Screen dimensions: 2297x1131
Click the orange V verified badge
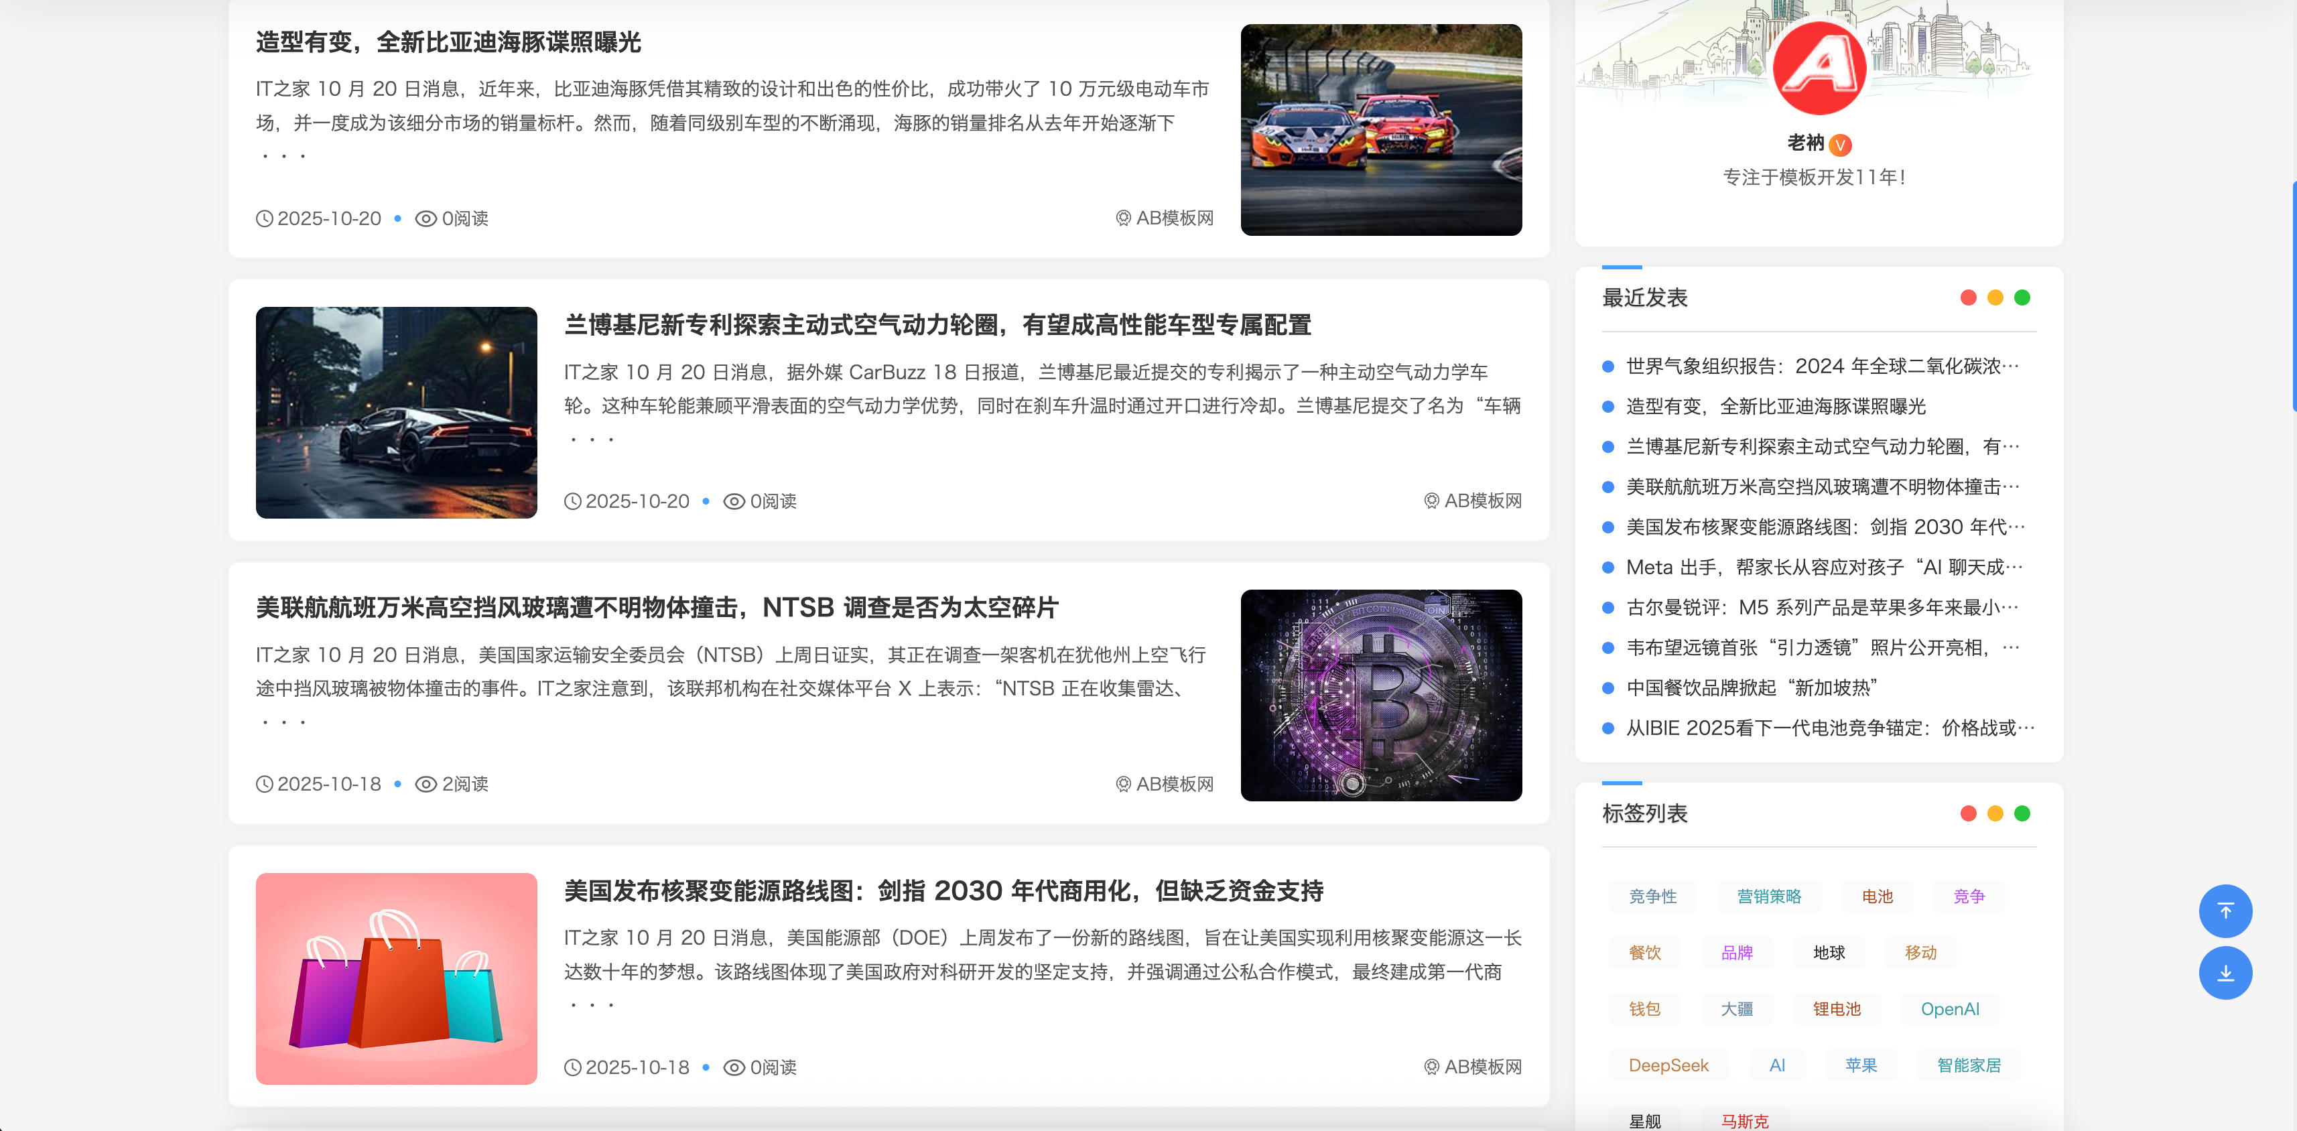(1839, 145)
